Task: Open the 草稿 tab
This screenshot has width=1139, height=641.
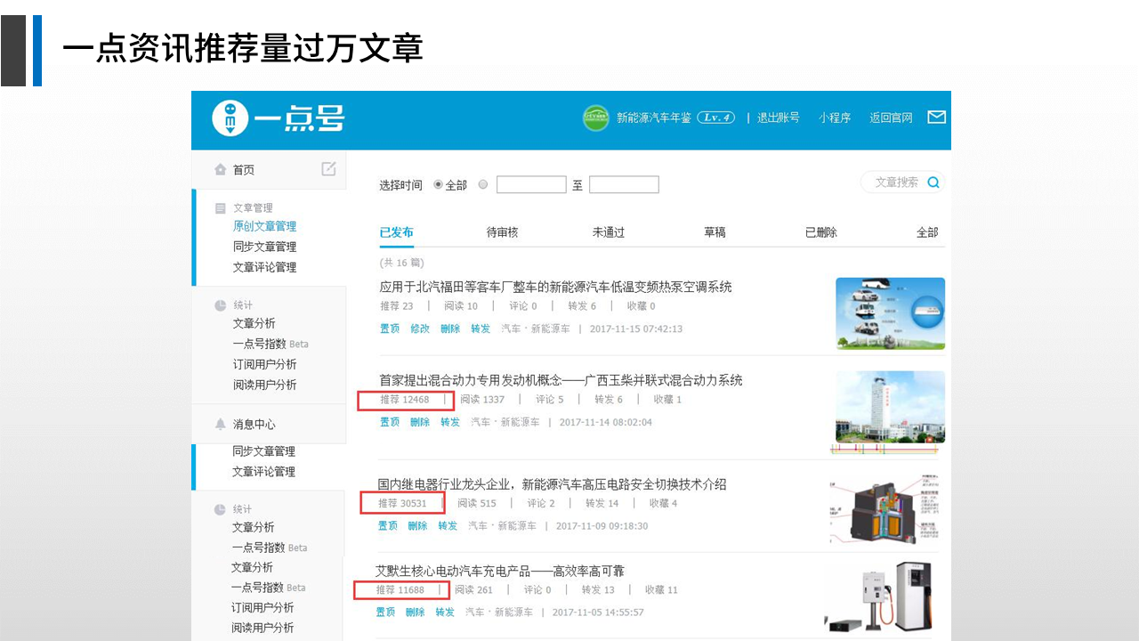Action: 715,232
